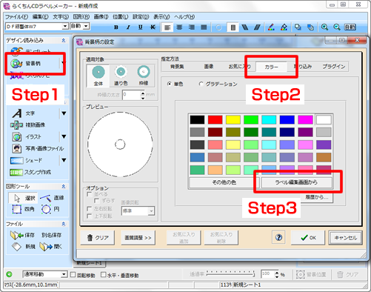Expand the illustration tool dropdown arrow
Image resolution: width=371 pixels, height=292 pixels.
(x=64, y=136)
